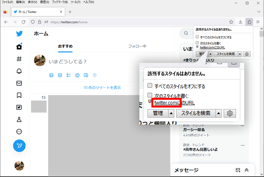
Task: Click スタイルを検索 button in the enlarged popup
Action: point(196,113)
